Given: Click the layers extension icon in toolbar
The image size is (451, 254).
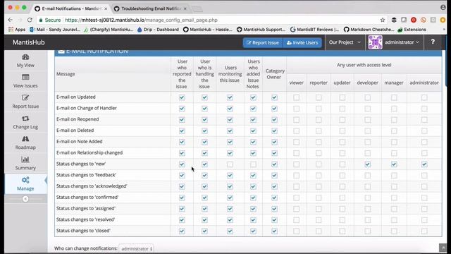Looking at the screenshot, I should pos(394,20).
